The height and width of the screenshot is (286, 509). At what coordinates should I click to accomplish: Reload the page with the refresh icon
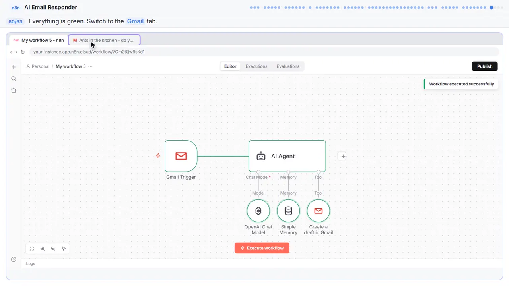(x=23, y=52)
